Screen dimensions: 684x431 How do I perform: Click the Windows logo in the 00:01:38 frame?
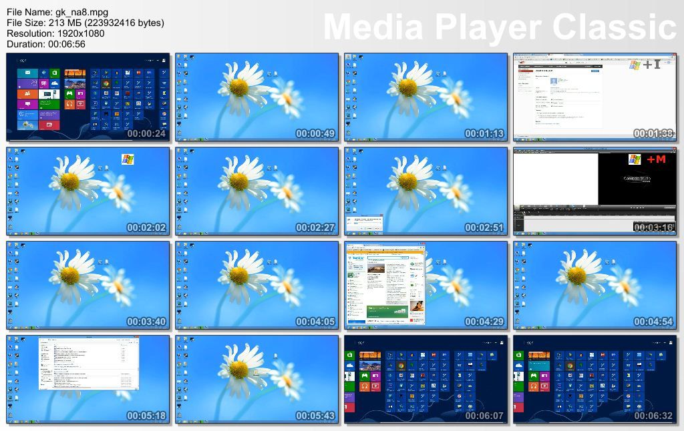coord(635,65)
